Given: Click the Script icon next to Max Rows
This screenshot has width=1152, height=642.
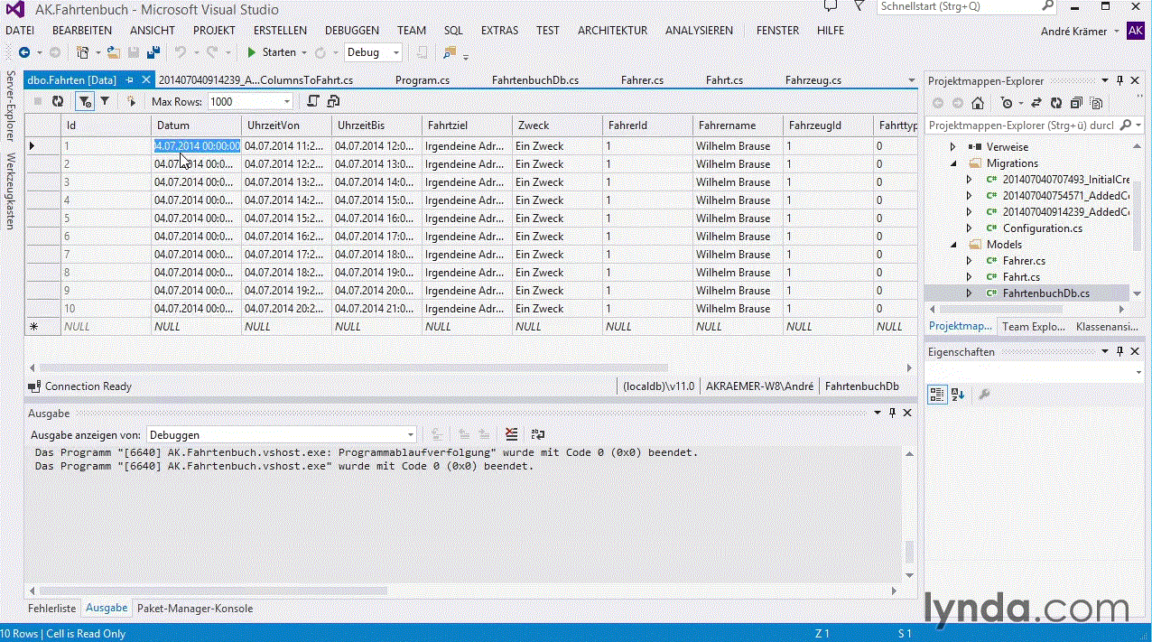Looking at the screenshot, I should (x=313, y=101).
